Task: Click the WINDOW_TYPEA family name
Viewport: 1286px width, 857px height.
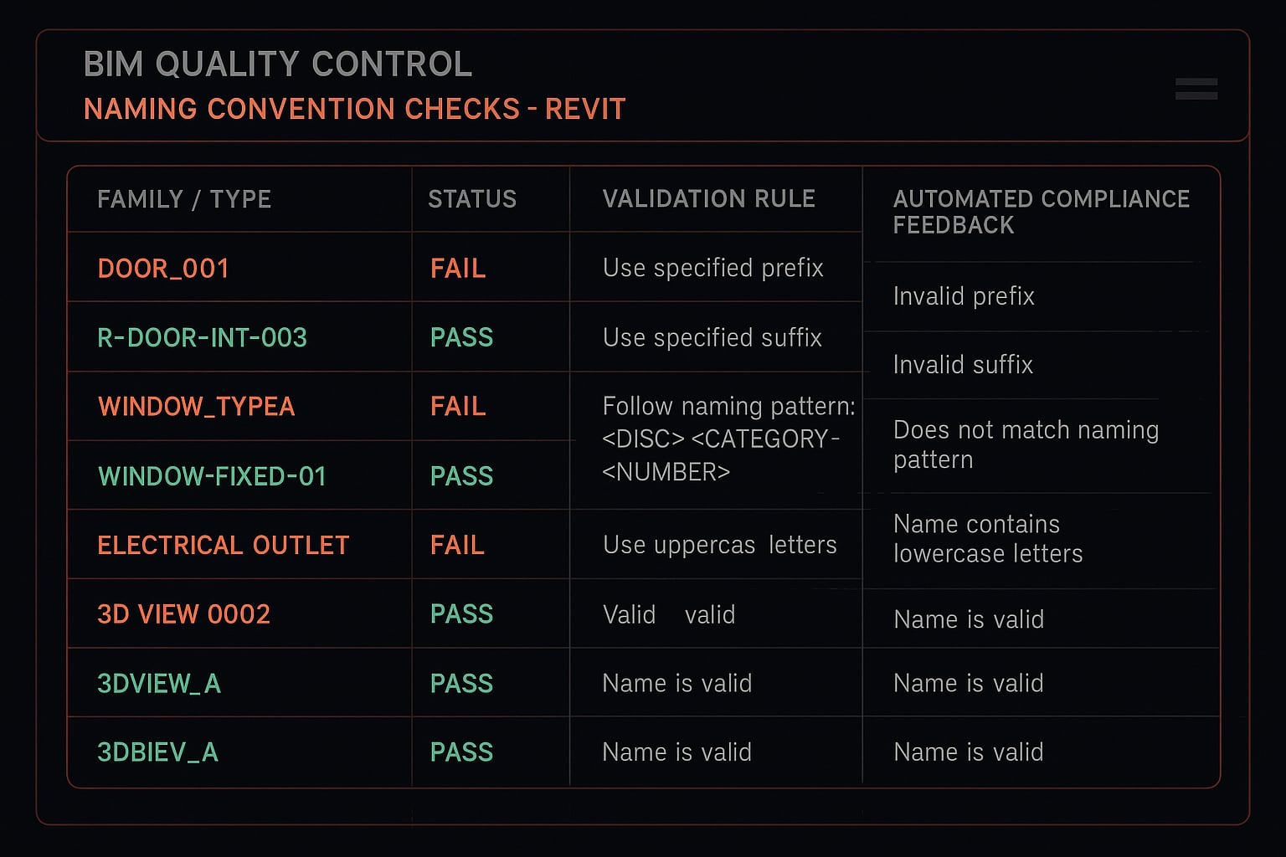Action: [x=197, y=407]
